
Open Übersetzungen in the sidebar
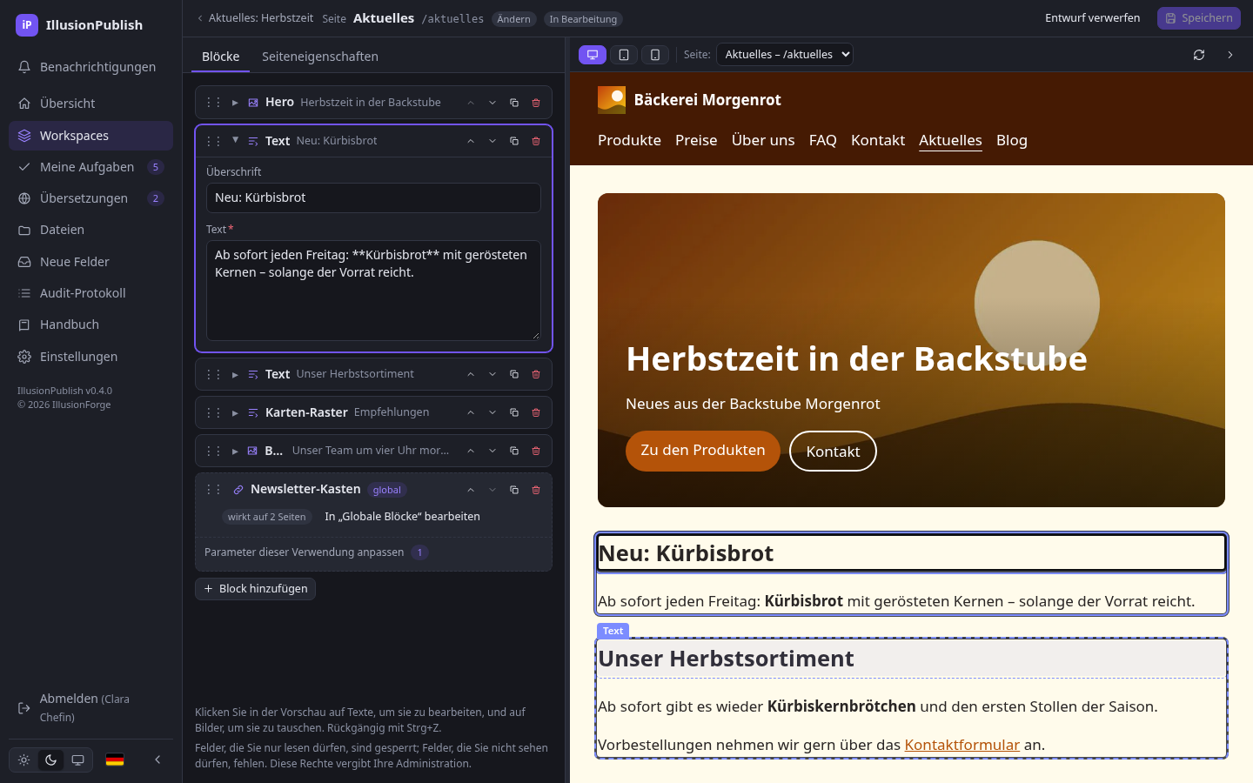[x=90, y=198]
